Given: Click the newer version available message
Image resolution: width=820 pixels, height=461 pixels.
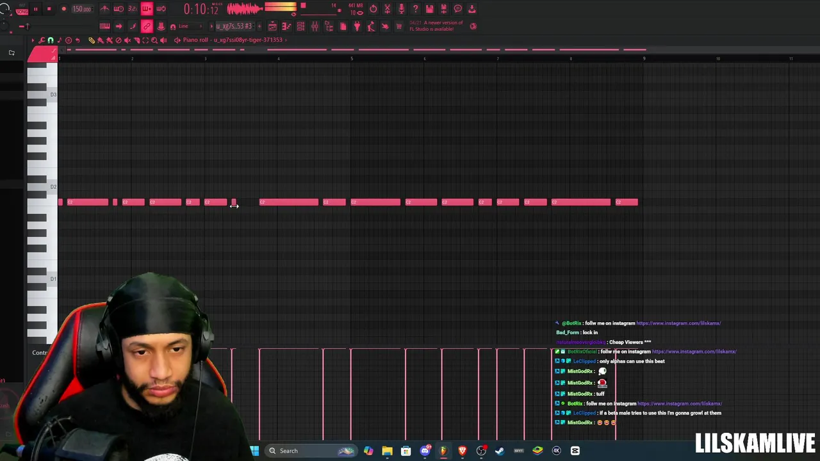Looking at the screenshot, I should [436, 26].
